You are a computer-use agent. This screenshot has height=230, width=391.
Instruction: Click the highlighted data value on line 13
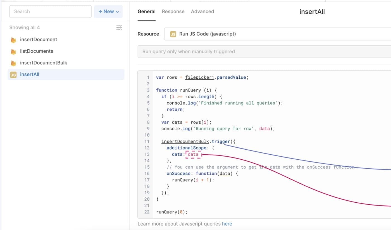click(193, 154)
